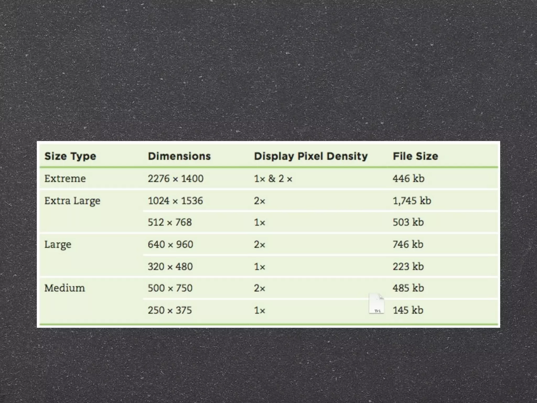Select the Extreme size type cell
This screenshot has width=537, height=403.
tap(65, 179)
